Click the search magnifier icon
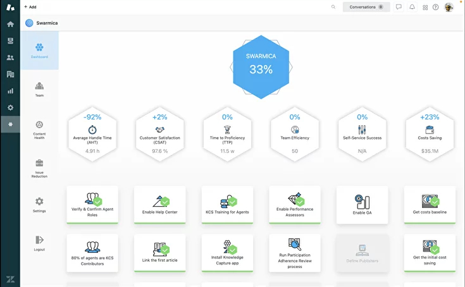Screen dimensions: 465x287 (x=333, y=7)
